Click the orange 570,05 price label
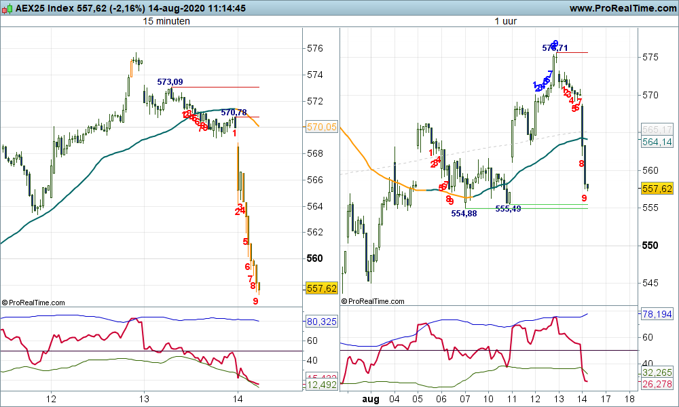This screenshot has width=679, height=407. point(321,127)
